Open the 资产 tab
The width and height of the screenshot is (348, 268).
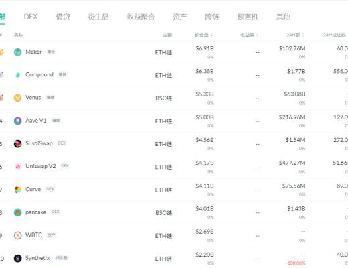point(180,17)
